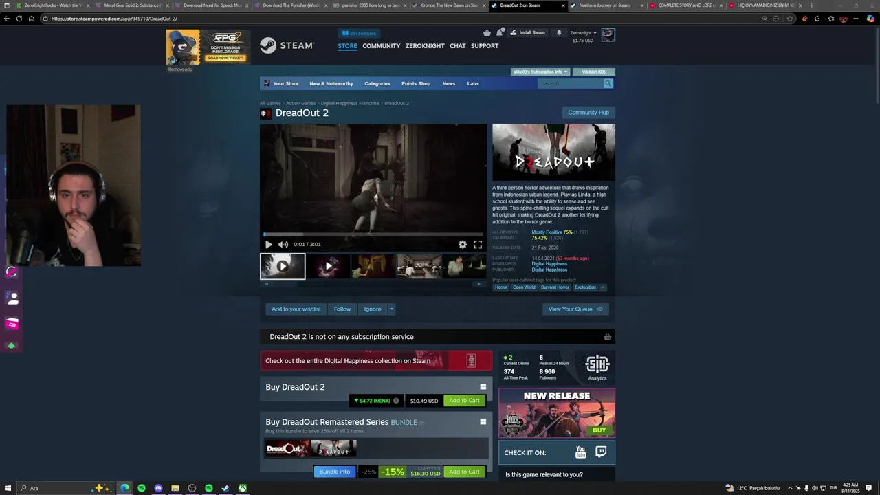Play the DreadOut 2 trailer video
The width and height of the screenshot is (880, 495).
pyautogui.click(x=268, y=244)
